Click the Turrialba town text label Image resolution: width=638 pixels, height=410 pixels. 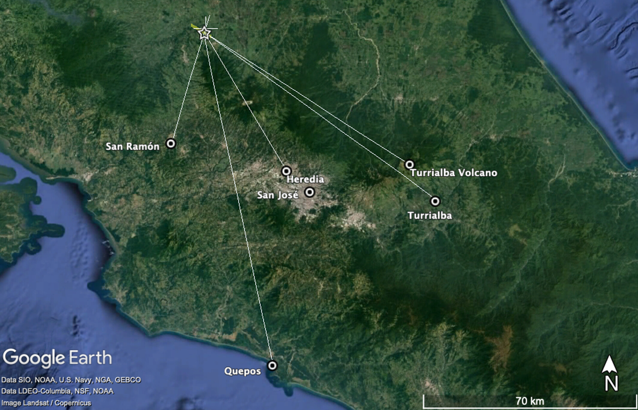[429, 216]
